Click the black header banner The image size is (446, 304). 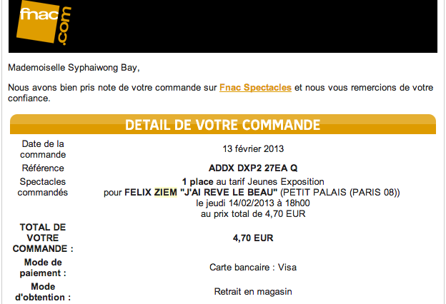click(x=223, y=26)
